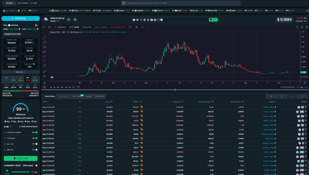Viewport: 309px width, 175px height.
Task: Click Categorize your token button
Action: (13, 34)
